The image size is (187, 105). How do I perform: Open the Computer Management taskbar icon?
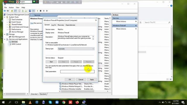pyautogui.click(x=84, y=102)
